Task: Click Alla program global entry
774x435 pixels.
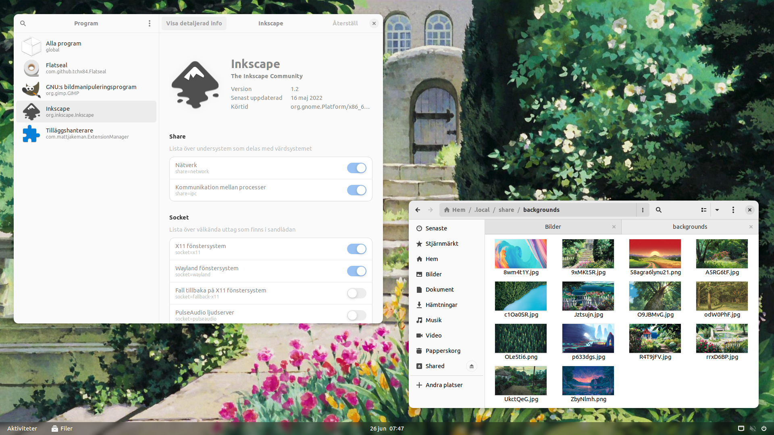Action: 86,46
